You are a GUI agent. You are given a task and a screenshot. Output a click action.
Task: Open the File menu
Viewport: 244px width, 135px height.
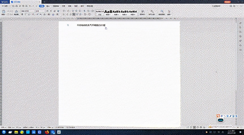tap(5, 6)
